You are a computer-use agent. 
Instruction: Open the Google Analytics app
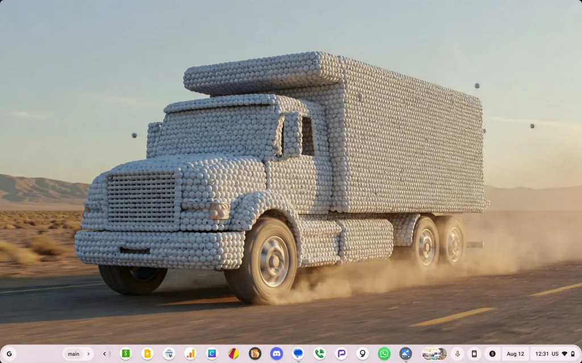pos(190,354)
